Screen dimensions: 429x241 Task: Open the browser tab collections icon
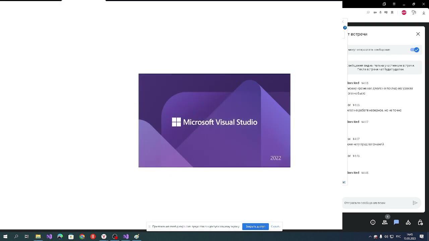click(384, 4)
